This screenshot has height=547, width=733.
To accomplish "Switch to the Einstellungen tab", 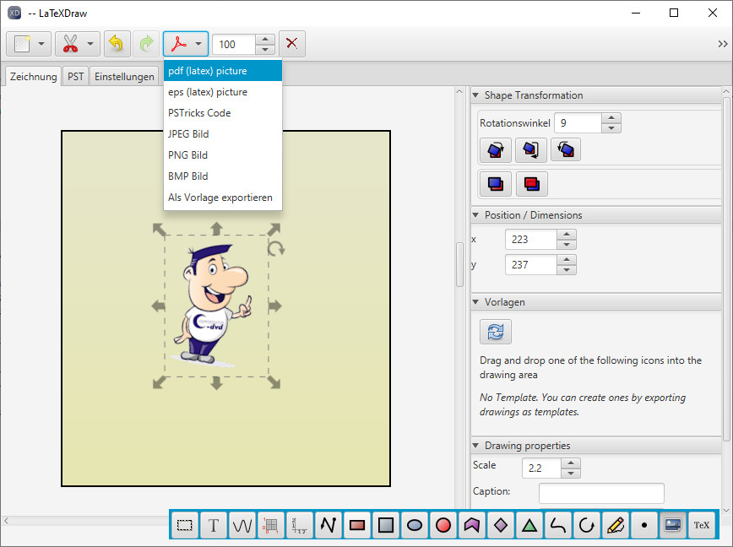I will coord(124,76).
